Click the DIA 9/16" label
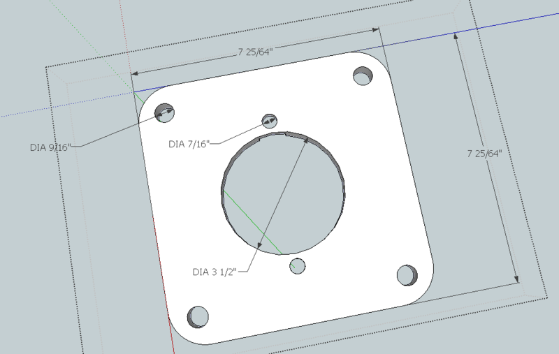 pyautogui.click(x=50, y=147)
